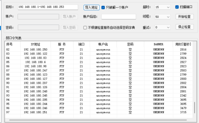Sort by 服务 column header
The height and width of the screenshot is (123, 199).
coord(62,44)
